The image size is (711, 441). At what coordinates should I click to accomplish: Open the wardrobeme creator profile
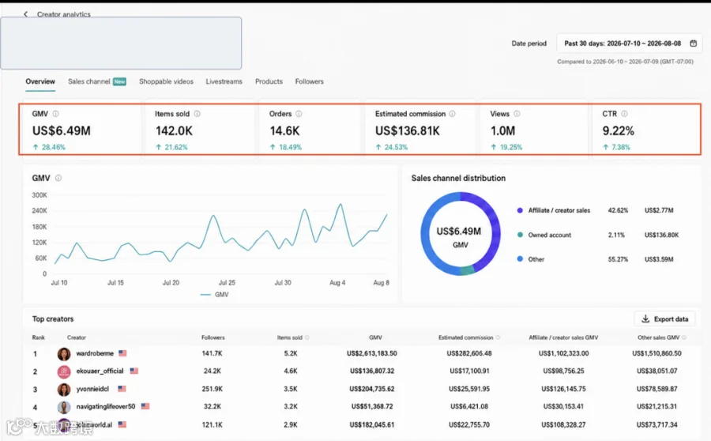point(95,353)
